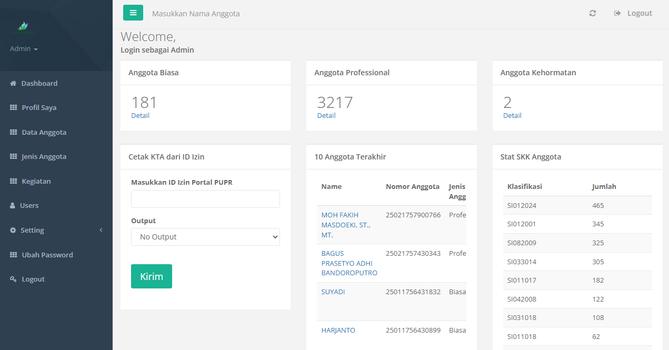Open the Admin user dropdown
This screenshot has width=669, height=350.
click(x=24, y=49)
